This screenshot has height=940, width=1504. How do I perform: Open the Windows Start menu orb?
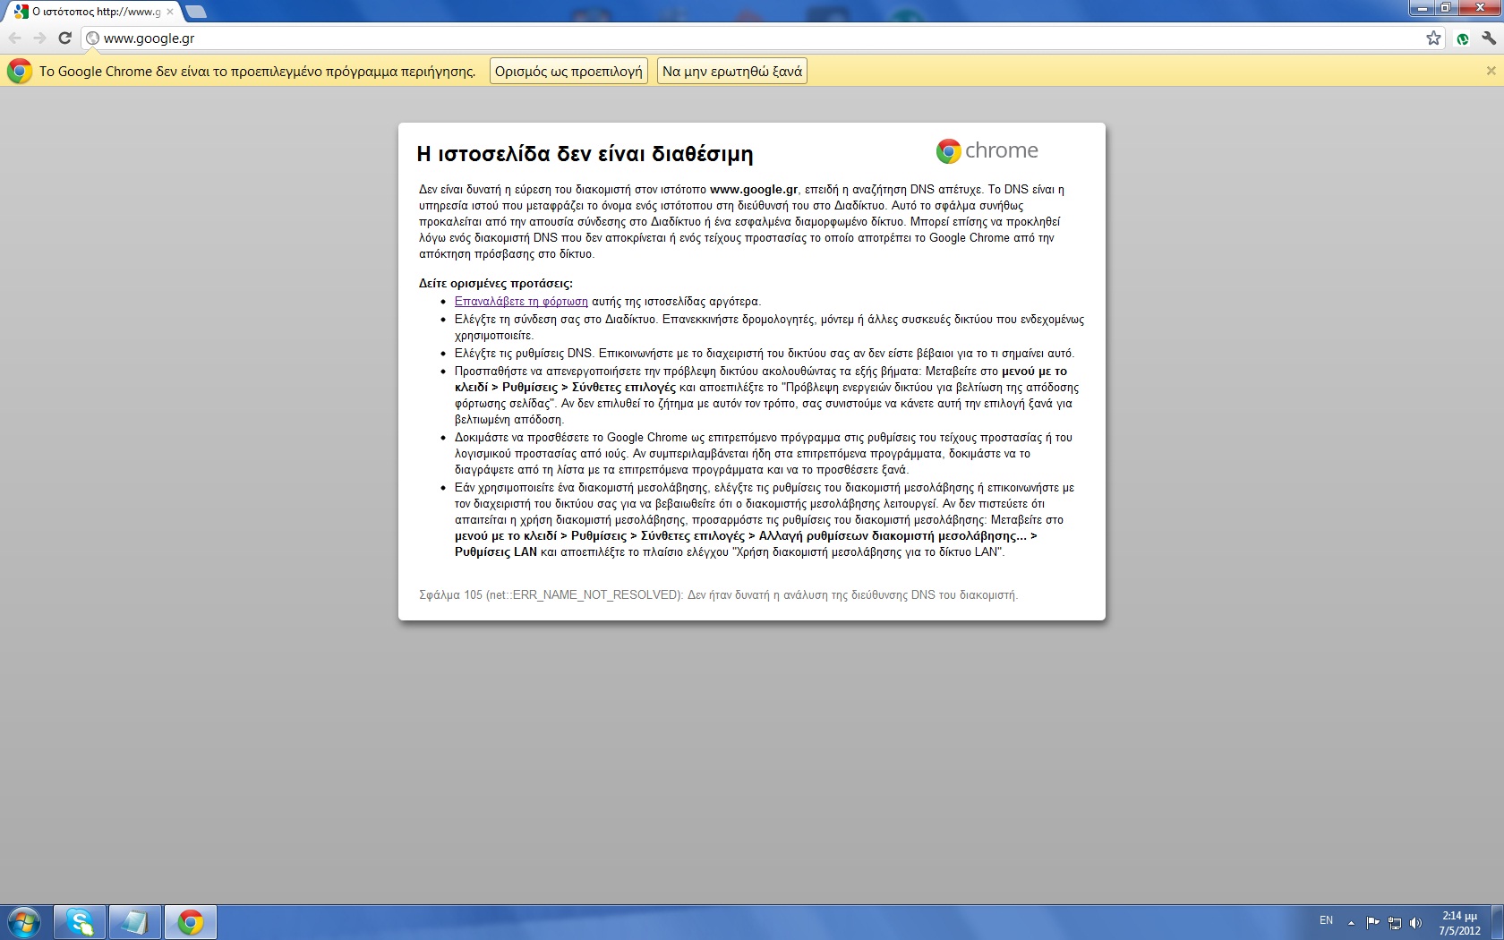(24, 922)
